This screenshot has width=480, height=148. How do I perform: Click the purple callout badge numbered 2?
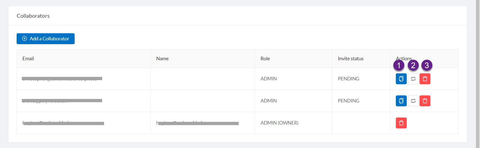413,65
